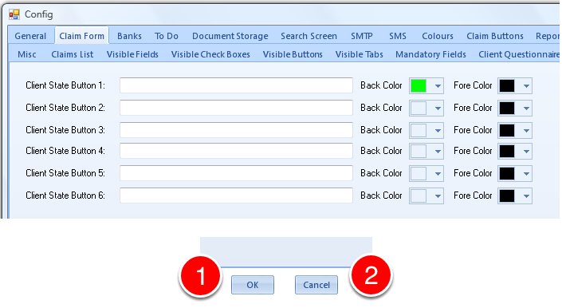Click Fore Color swatch for Button 2
The image size is (562, 308).
(507, 108)
